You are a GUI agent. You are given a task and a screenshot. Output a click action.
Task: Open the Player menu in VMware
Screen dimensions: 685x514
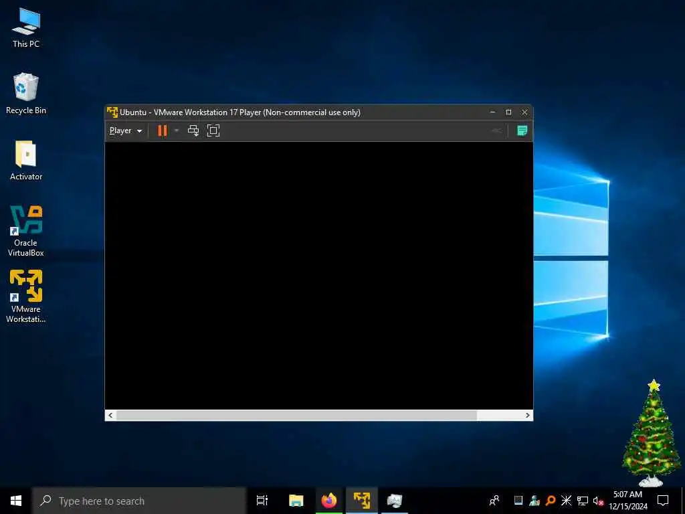point(125,131)
